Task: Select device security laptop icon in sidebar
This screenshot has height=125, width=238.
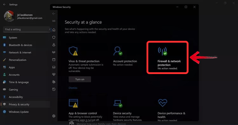Action: pos(54,67)
